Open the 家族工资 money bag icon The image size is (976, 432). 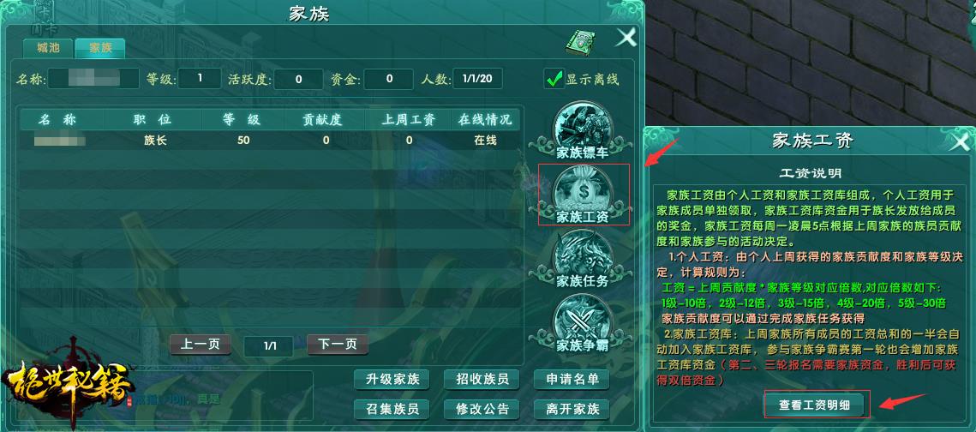pos(582,195)
